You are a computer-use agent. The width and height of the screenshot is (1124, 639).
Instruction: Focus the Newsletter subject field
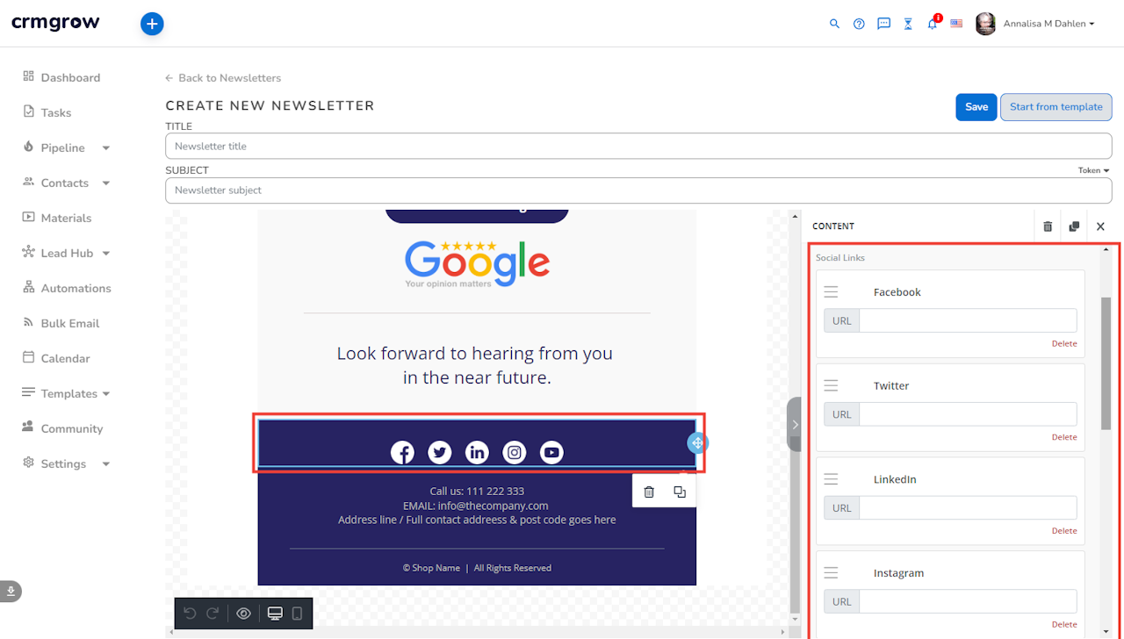click(x=638, y=190)
